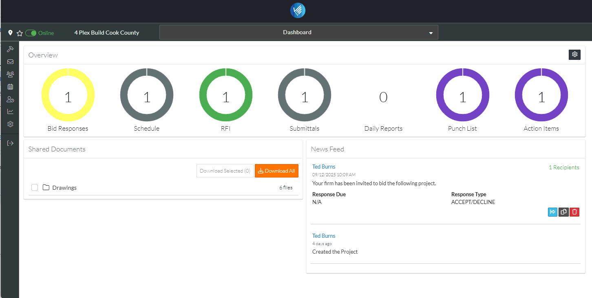Open the line chart reports icon
Viewport: 592px width, 298px height.
(x=10, y=112)
